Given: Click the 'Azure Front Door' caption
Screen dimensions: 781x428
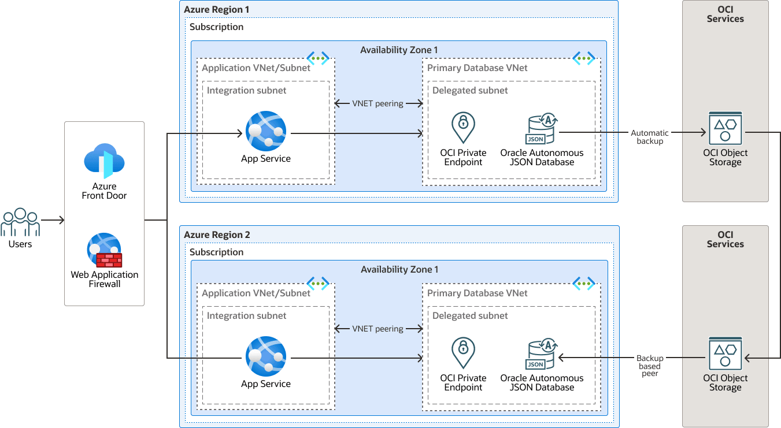Looking at the screenshot, I should coord(104,191).
